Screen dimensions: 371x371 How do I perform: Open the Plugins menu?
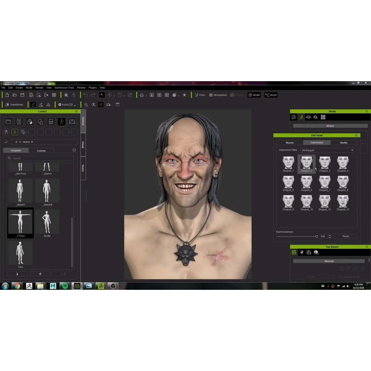92,88
